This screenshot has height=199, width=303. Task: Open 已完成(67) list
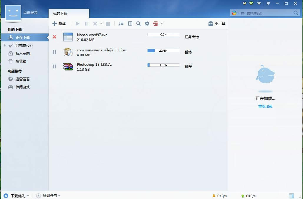coord(24,45)
